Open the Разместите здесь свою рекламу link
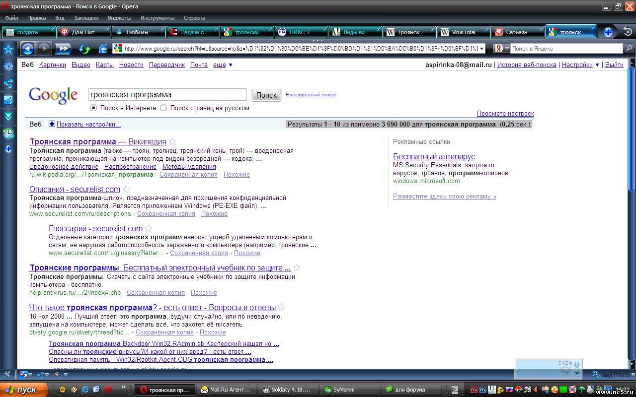The width and height of the screenshot is (636, 397). pos(445,196)
